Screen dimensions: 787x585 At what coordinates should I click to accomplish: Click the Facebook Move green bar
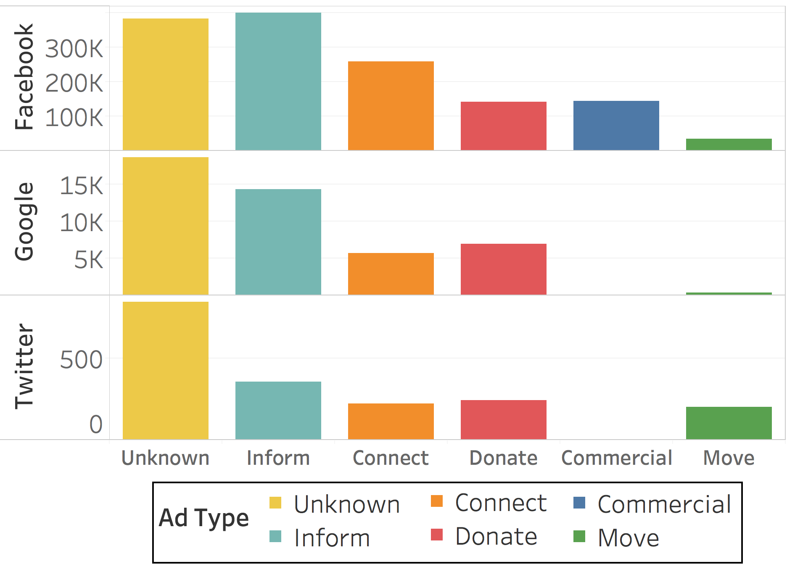729,144
